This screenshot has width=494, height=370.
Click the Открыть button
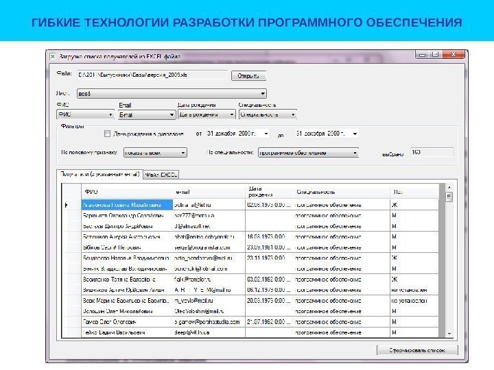click(x=248, y=76)
